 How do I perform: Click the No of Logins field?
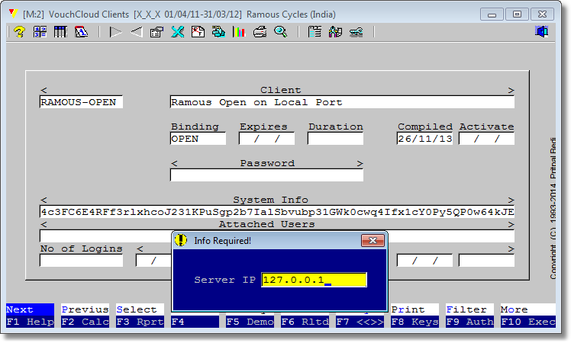pyautogui.click(x=81, y=261)
